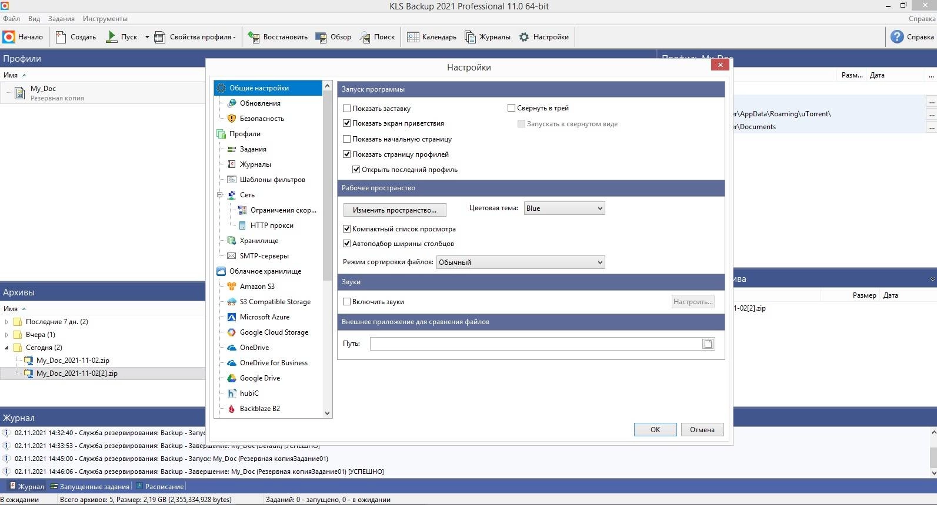Click the Поиск search icon
This screenshot has height=505, width=937.
tap(365, 37)
